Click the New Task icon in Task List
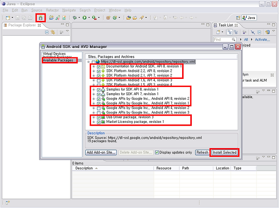This screenshot has width=279, height=208. (x=218, y=32)
